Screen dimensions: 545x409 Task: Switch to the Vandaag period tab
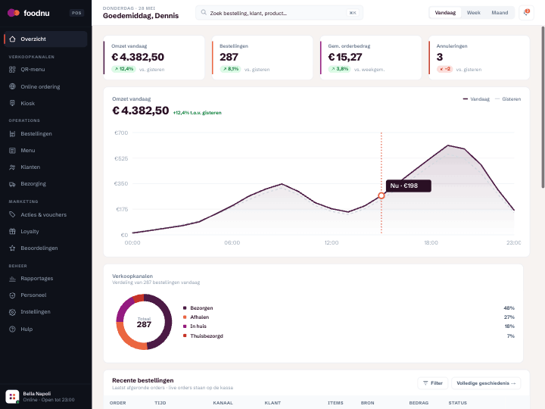(445, 13)
